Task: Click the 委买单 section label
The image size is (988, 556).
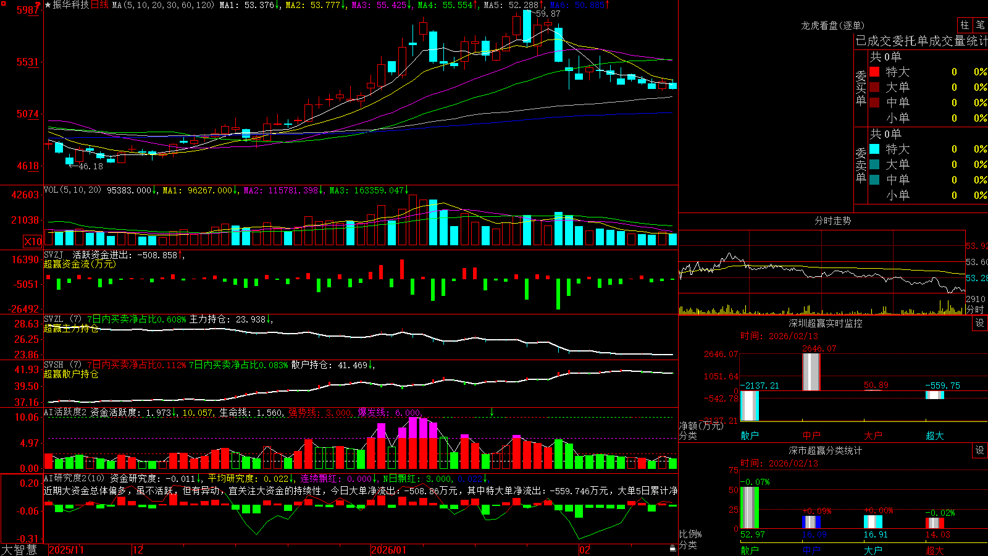Action: tap(861, 88)
